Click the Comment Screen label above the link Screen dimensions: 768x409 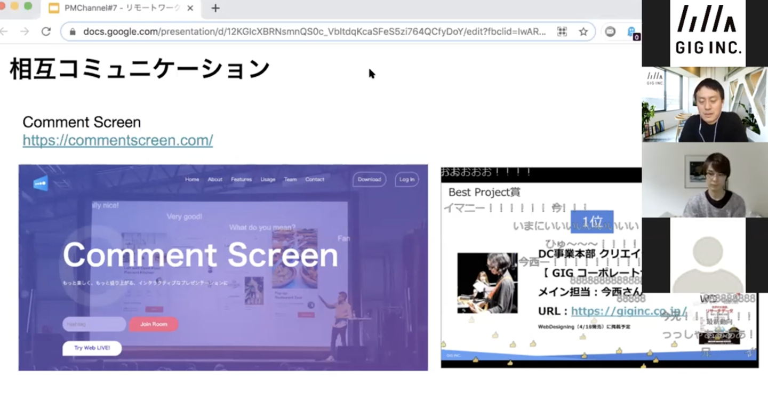point(82,122)
